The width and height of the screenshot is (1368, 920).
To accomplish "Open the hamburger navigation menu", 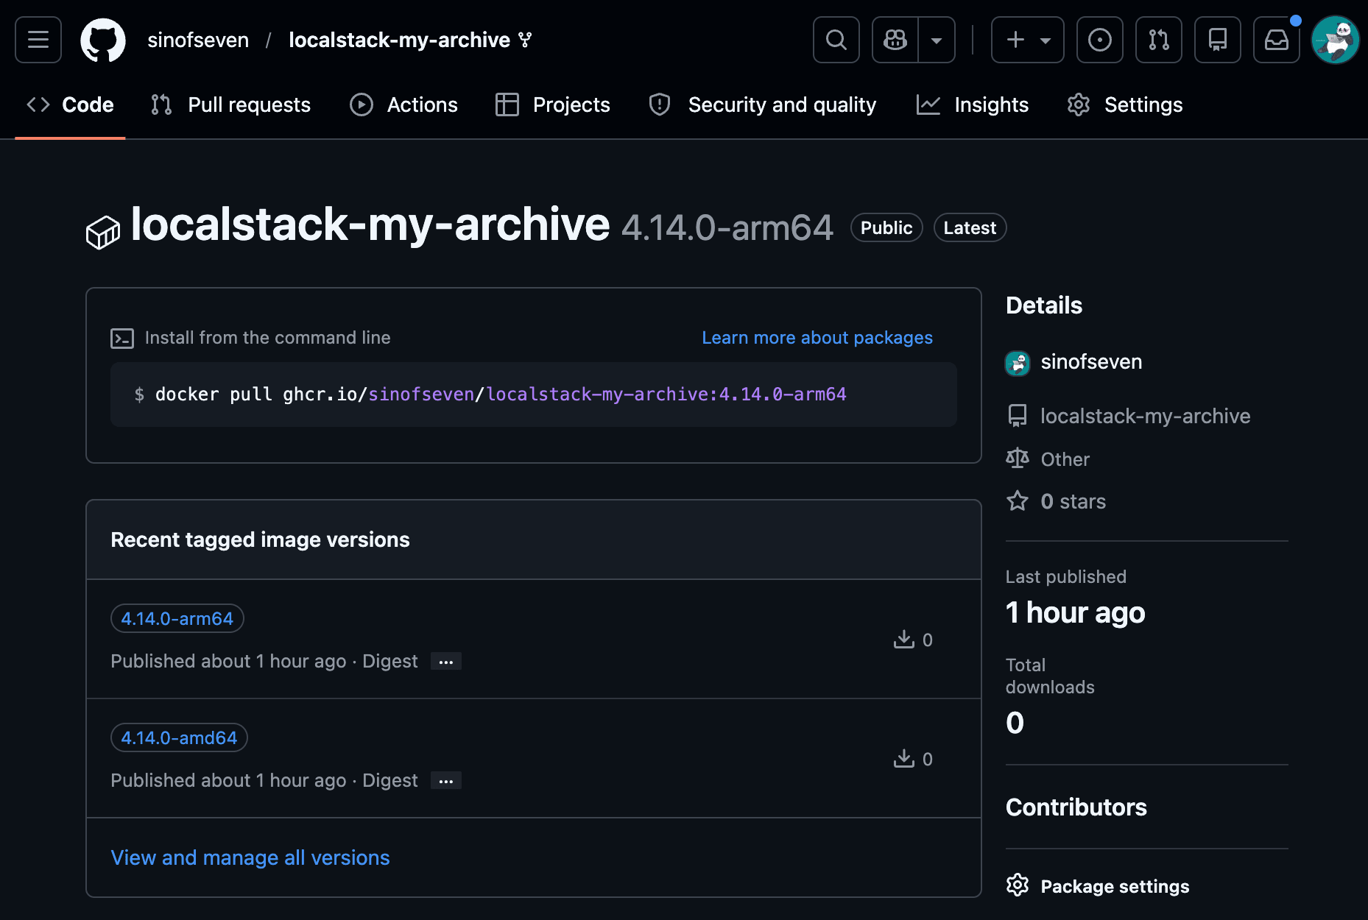I will click(38, 40).
